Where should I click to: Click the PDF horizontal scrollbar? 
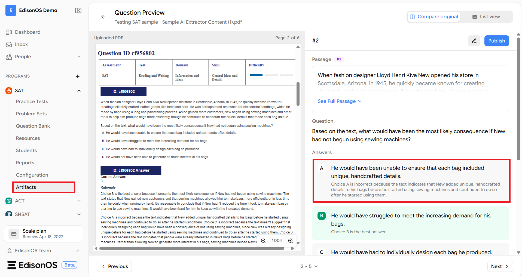192,248
